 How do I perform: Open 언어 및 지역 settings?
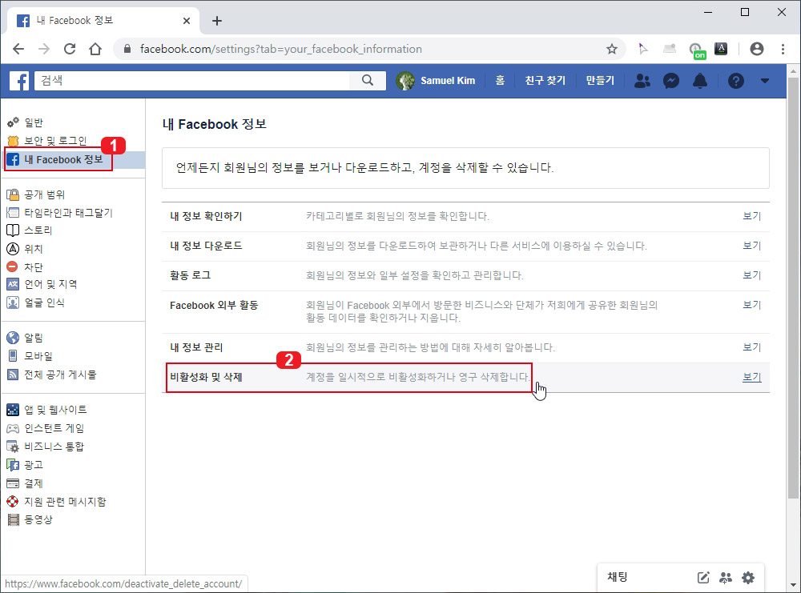[50, 284]
